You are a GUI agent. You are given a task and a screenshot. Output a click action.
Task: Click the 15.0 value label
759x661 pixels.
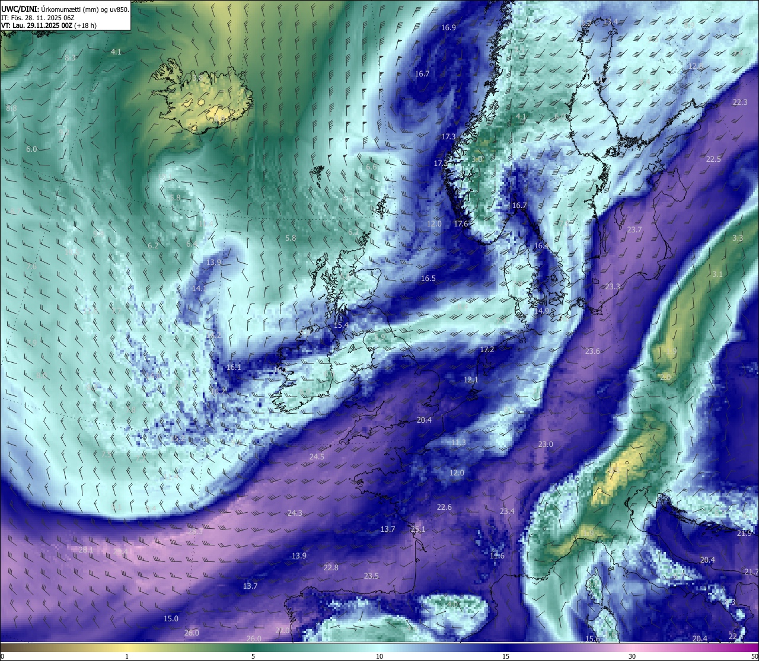pyautogui.click(x=171, y=619)
